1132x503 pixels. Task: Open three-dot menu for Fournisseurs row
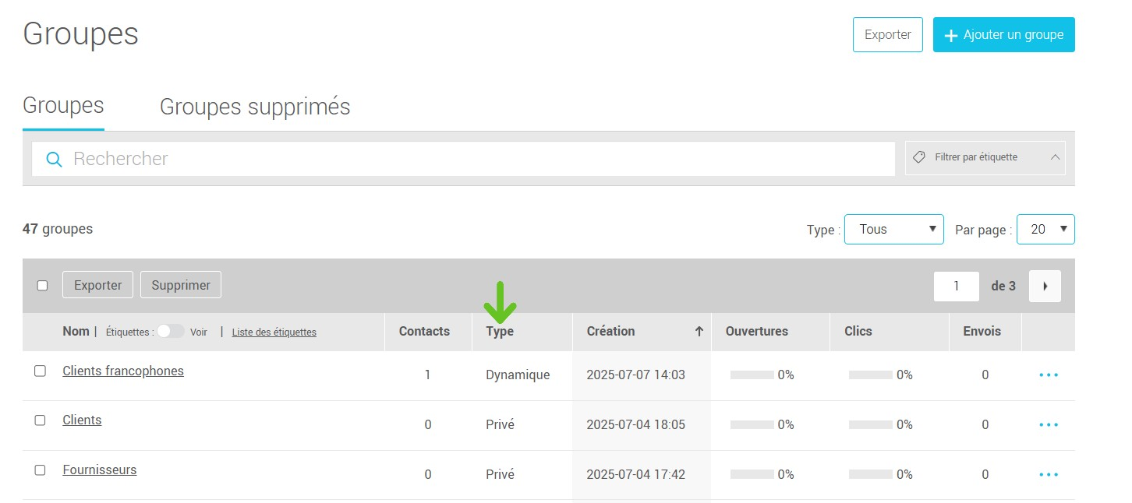[1049, 475]
